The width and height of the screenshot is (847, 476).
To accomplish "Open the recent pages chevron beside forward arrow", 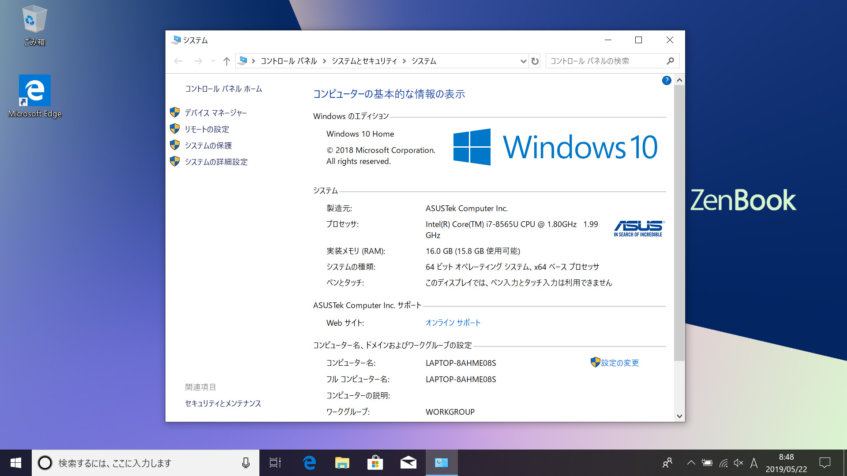I will pyautogui.click(x=213, y=61).
